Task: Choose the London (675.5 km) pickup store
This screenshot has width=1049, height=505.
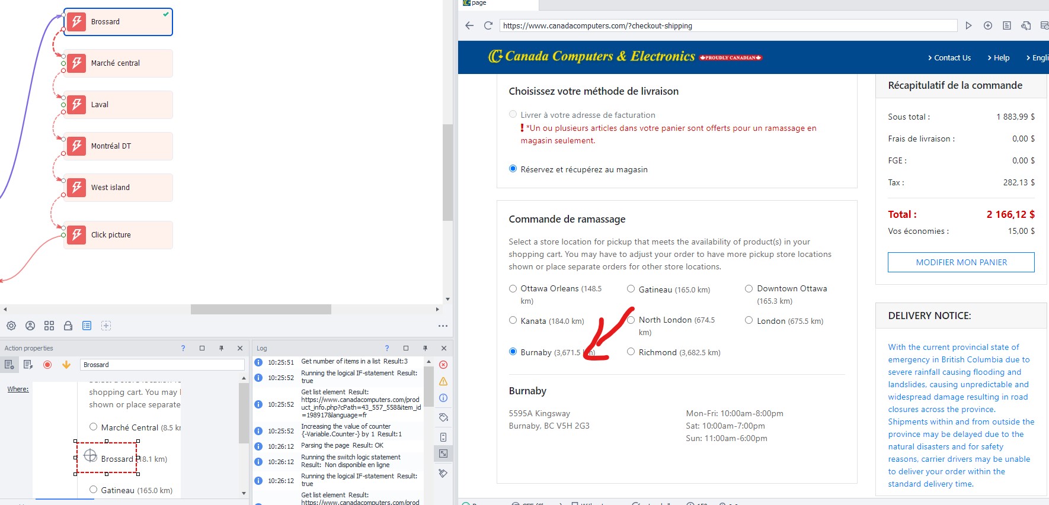Action: [749, 320]
